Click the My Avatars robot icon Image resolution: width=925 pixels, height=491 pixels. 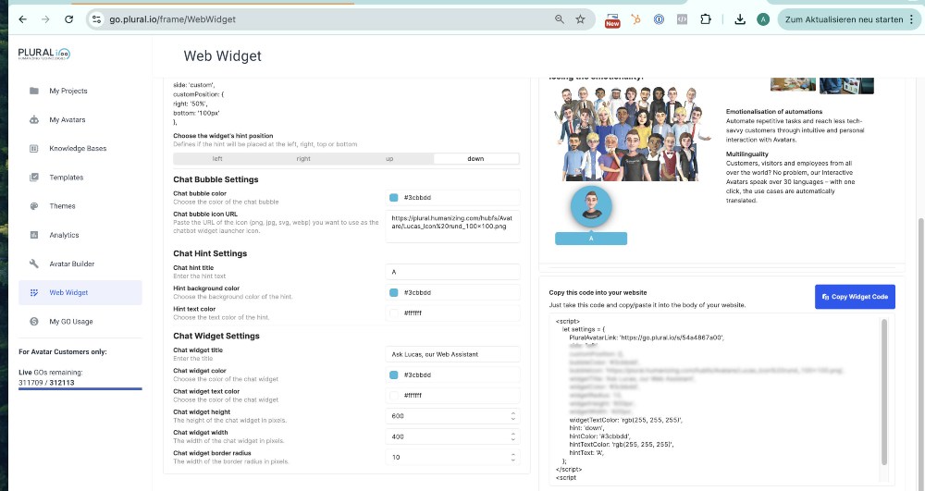pyautogui.click(x=34, y=120)
